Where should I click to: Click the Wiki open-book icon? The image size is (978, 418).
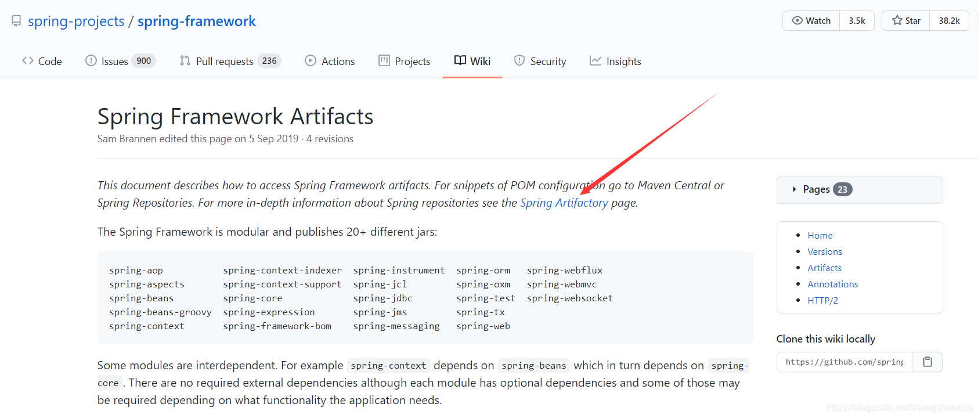pos(460,60)
